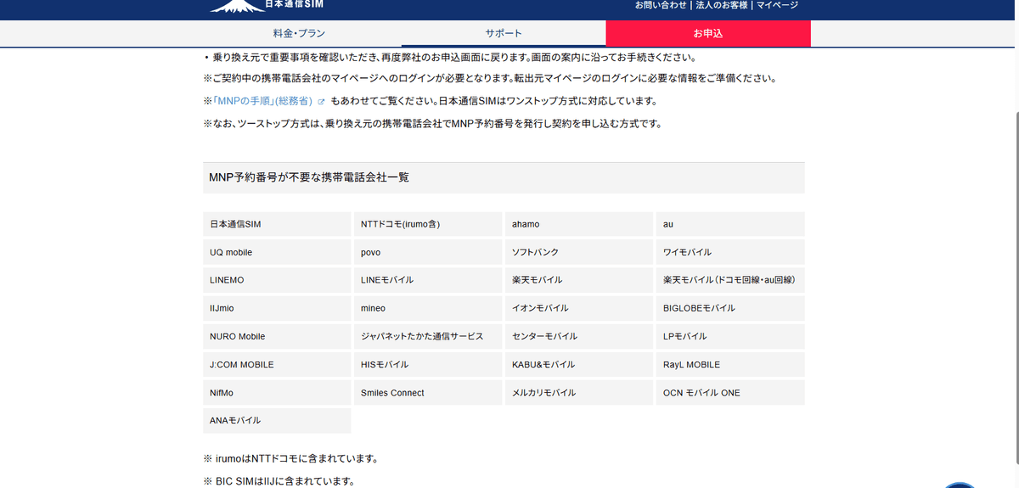
Task: Select the NTTドコモ(irumo含) cell
Action: pyautogui.click(x=427, y=224)
